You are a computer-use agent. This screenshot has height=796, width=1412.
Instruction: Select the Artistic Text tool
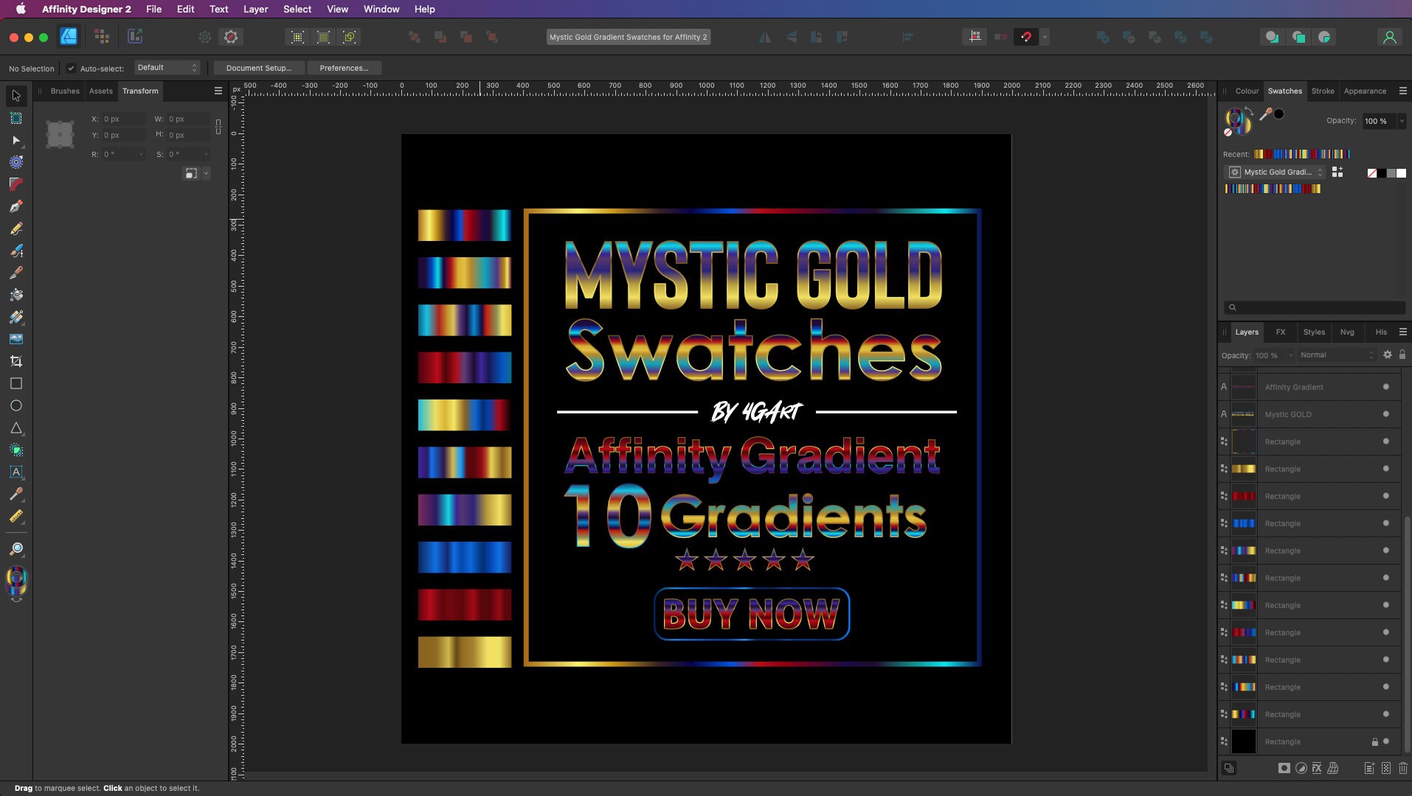tap(16, 472)
